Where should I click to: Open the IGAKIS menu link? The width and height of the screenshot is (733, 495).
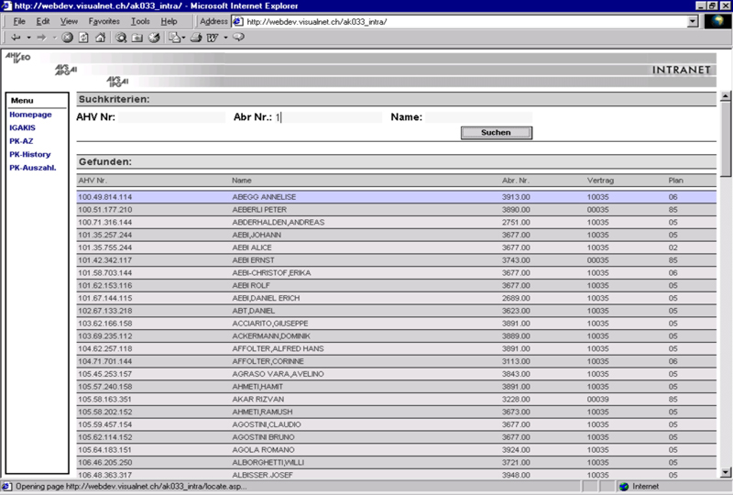click(x=22, y=127)
